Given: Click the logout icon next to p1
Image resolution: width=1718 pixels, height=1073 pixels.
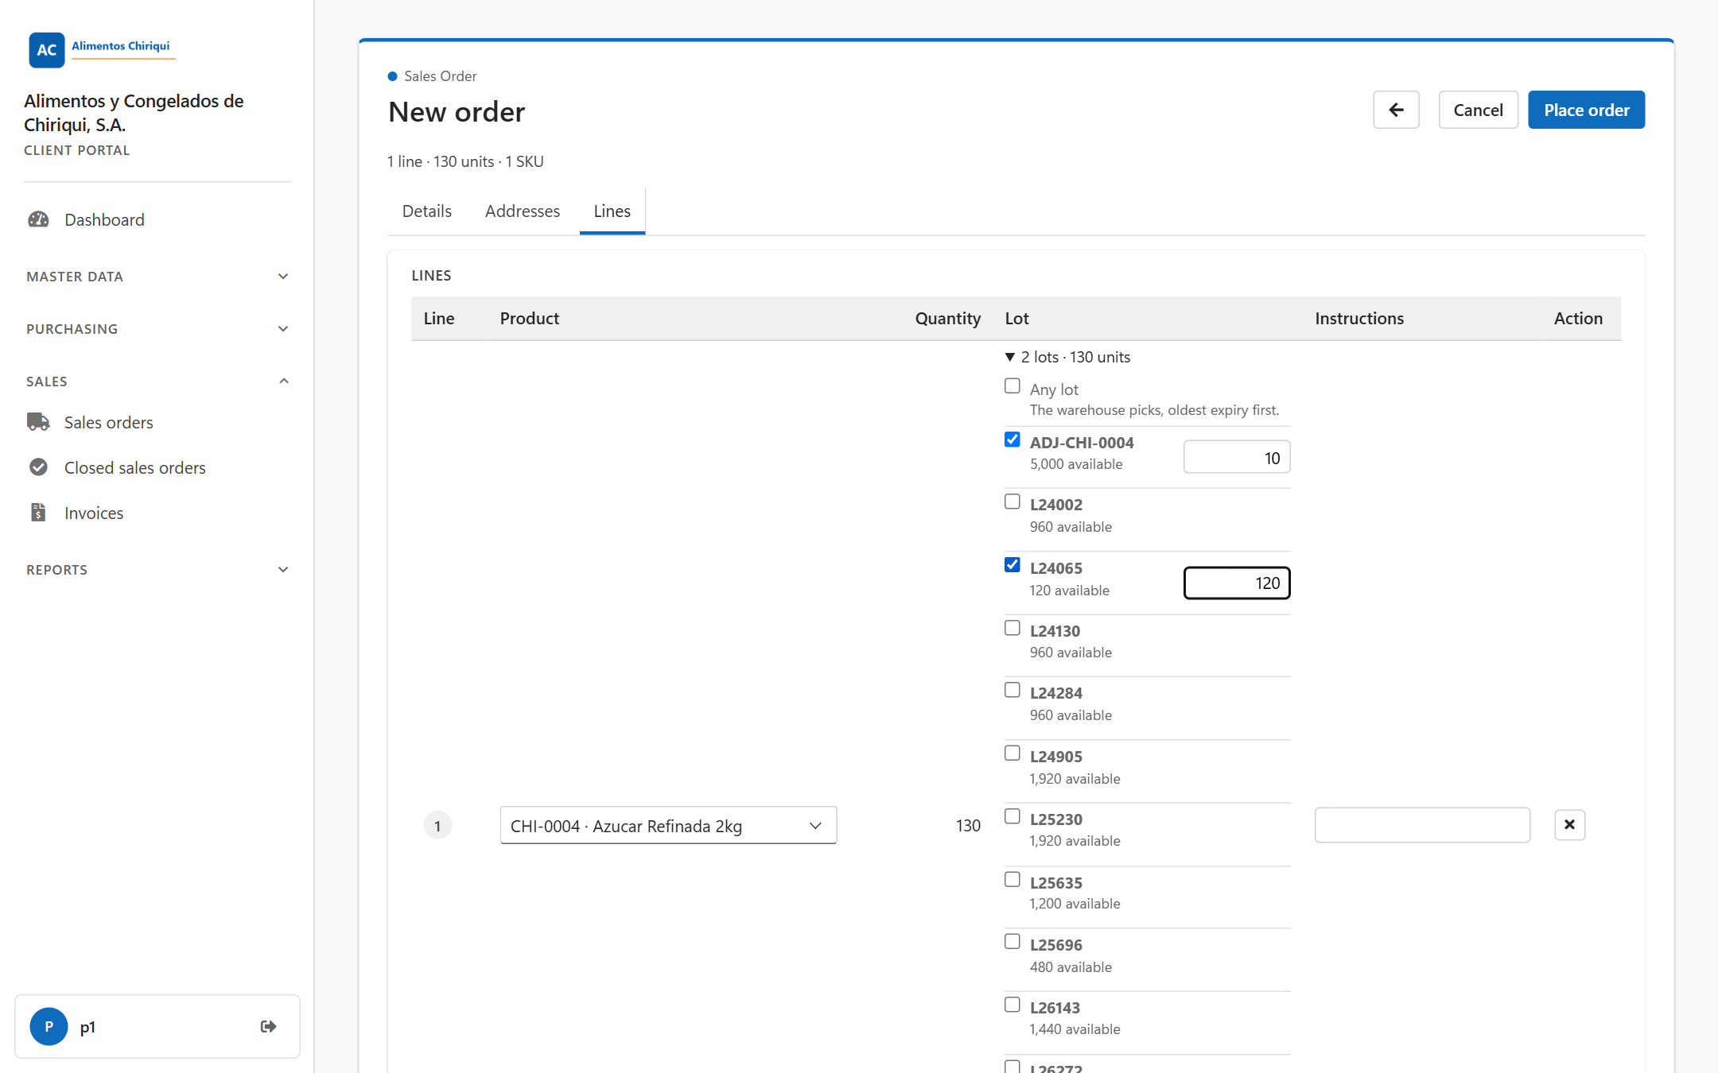Looking at the screenshot, I should coord(269,1027).
